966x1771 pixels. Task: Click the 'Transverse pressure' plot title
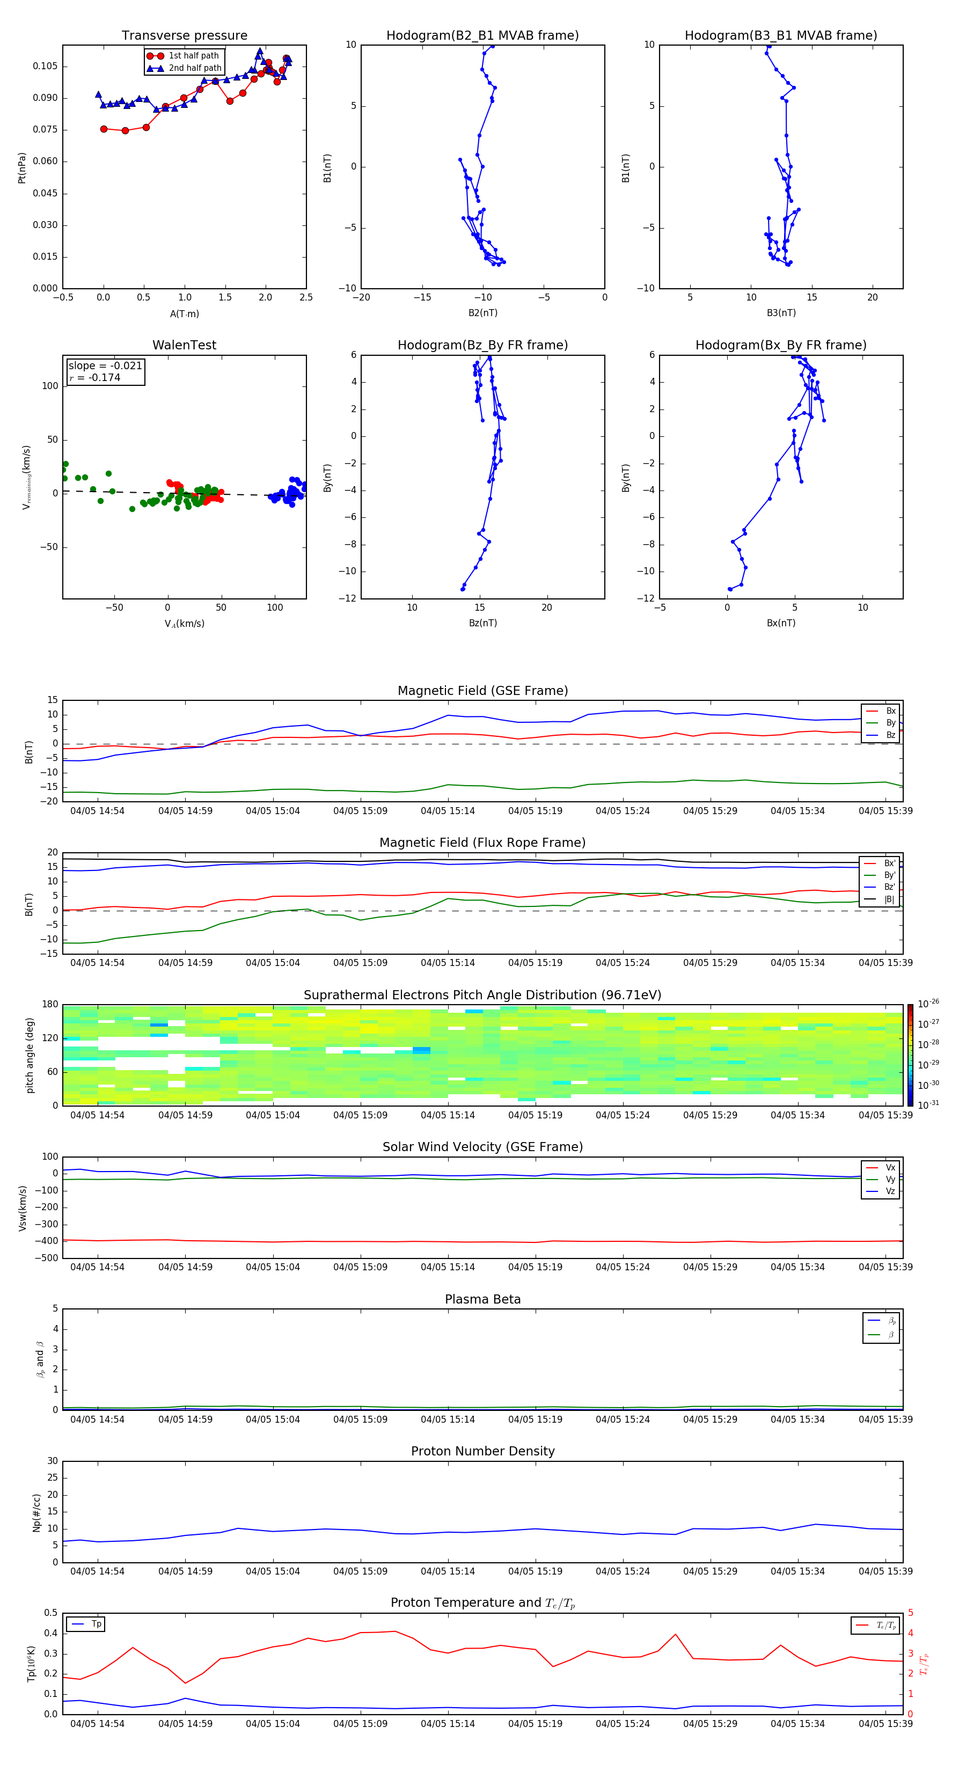click(184, 36)
